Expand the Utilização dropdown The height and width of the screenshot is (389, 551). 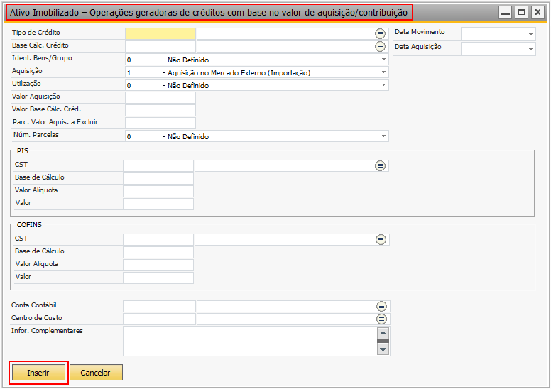[383, 84]
